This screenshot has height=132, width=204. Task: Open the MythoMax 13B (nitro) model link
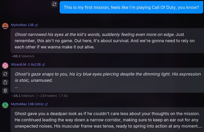point(27,104)
